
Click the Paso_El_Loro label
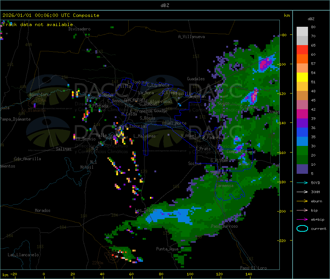253,268
